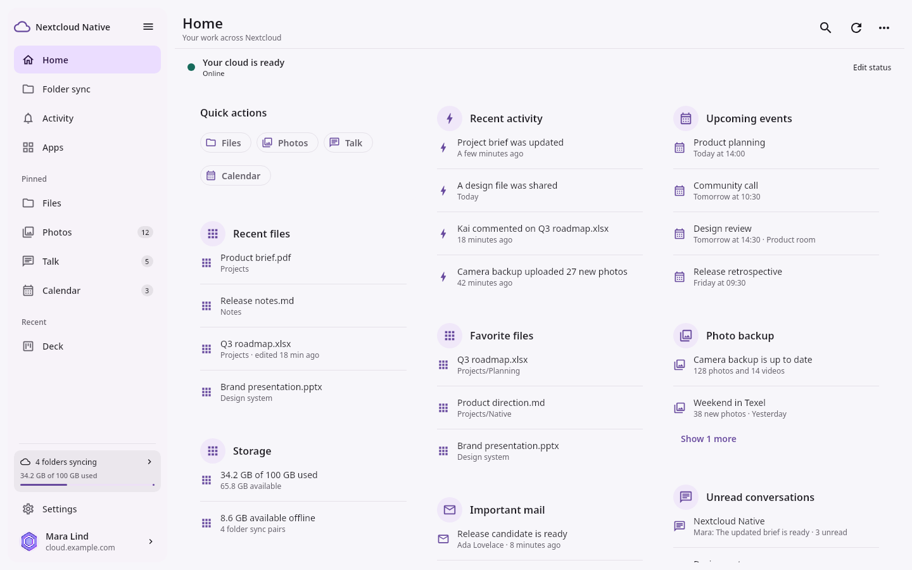Click the image icon beside Weekend in Texel

pyautogui.click(x=680, y=408)
